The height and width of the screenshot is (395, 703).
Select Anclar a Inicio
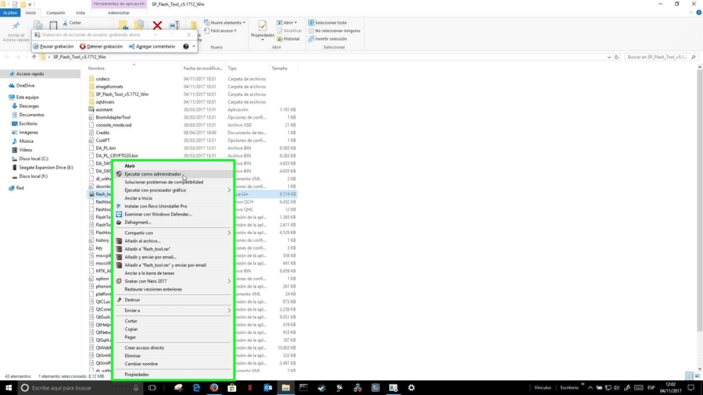(173, 198)
